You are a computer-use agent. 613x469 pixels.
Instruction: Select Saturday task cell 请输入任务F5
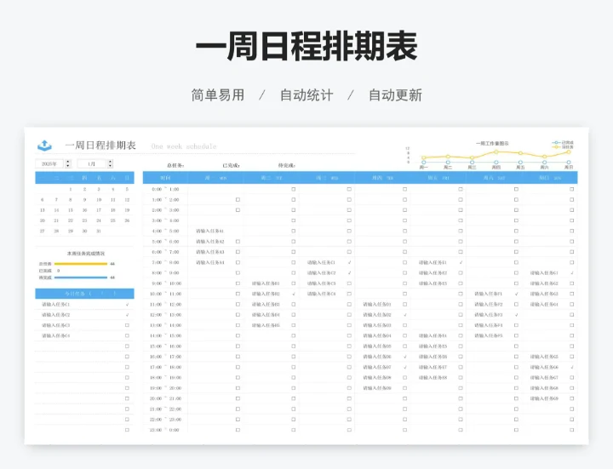489,335
